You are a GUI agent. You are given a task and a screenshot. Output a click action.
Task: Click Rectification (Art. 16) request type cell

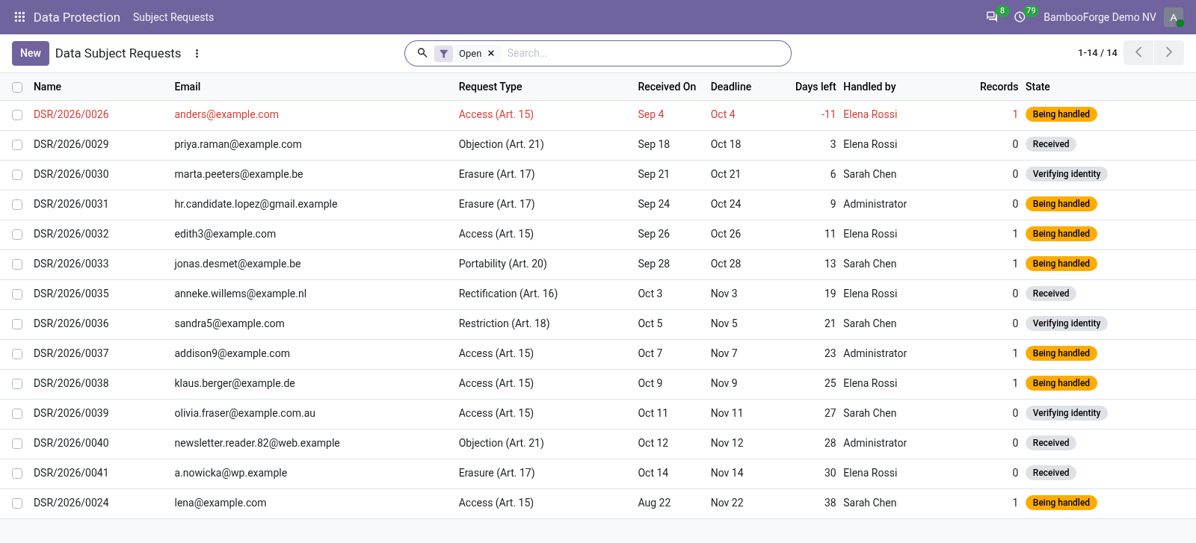click(508, 294)
